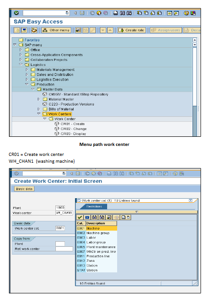Click Create New Session icon in SAP Easy Access
The image size is (207, 300).
tap(169, 13)
